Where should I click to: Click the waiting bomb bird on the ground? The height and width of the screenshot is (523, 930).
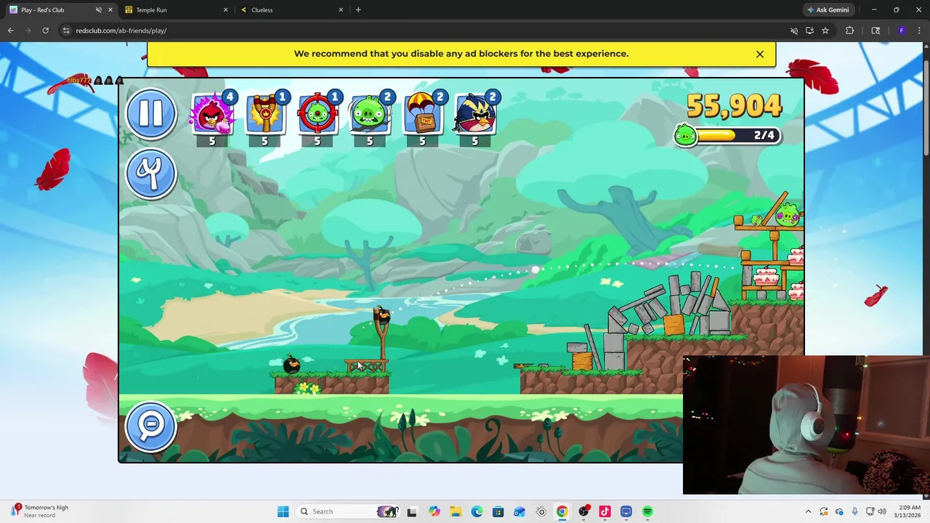tap(291, 364)
